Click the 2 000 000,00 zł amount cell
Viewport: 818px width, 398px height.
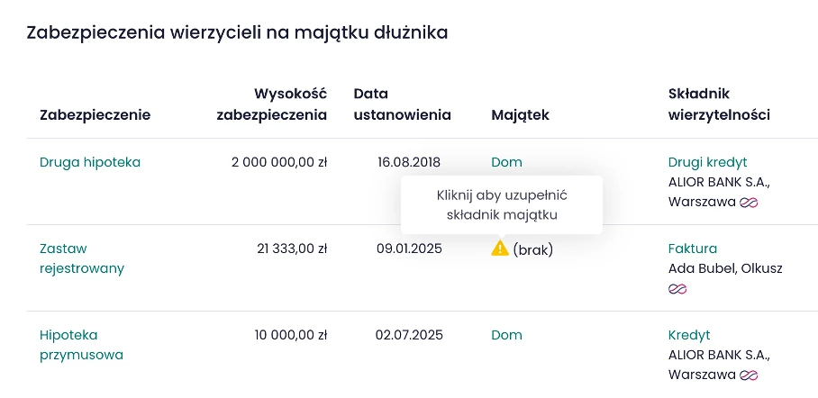click(x=279, y=163)
